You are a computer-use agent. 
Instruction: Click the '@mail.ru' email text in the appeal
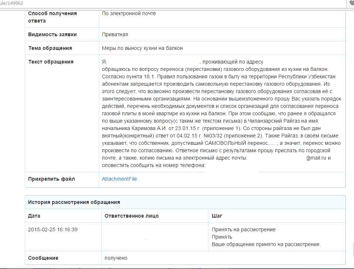click(x=316, y=158)
